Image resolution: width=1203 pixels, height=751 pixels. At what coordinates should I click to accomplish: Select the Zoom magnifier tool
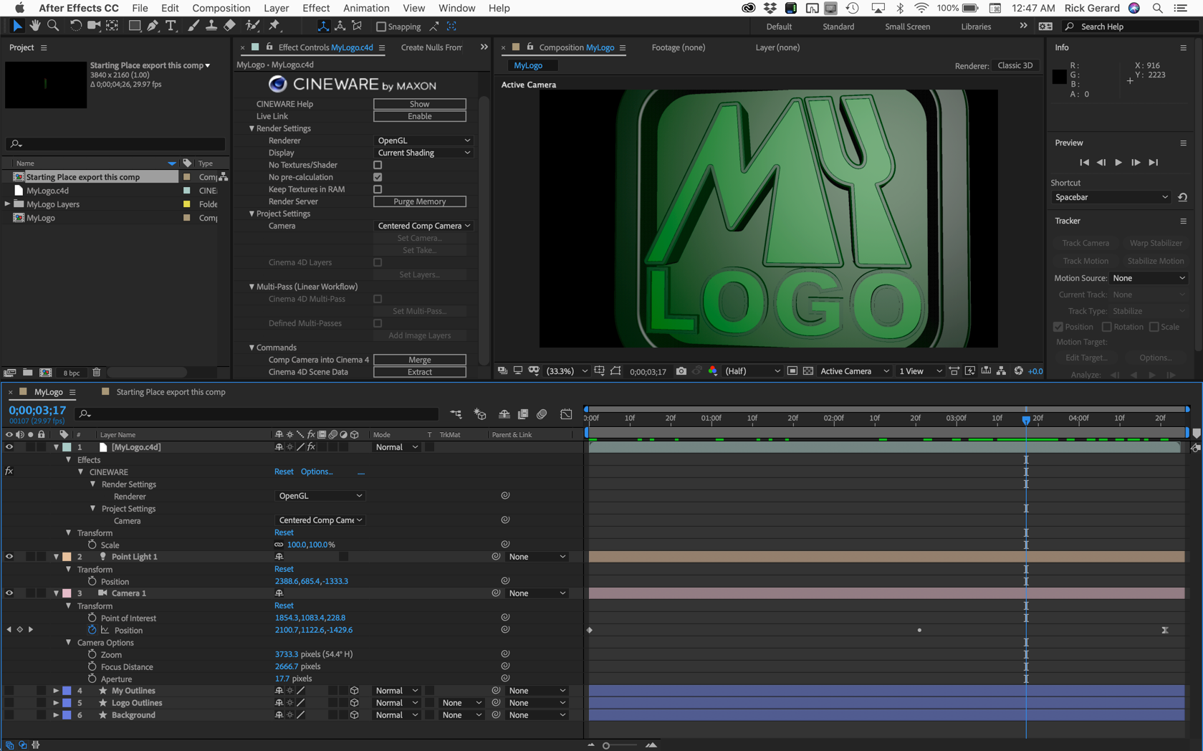53,26
